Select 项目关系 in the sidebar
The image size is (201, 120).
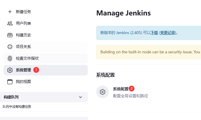click(x=46, y=47)
